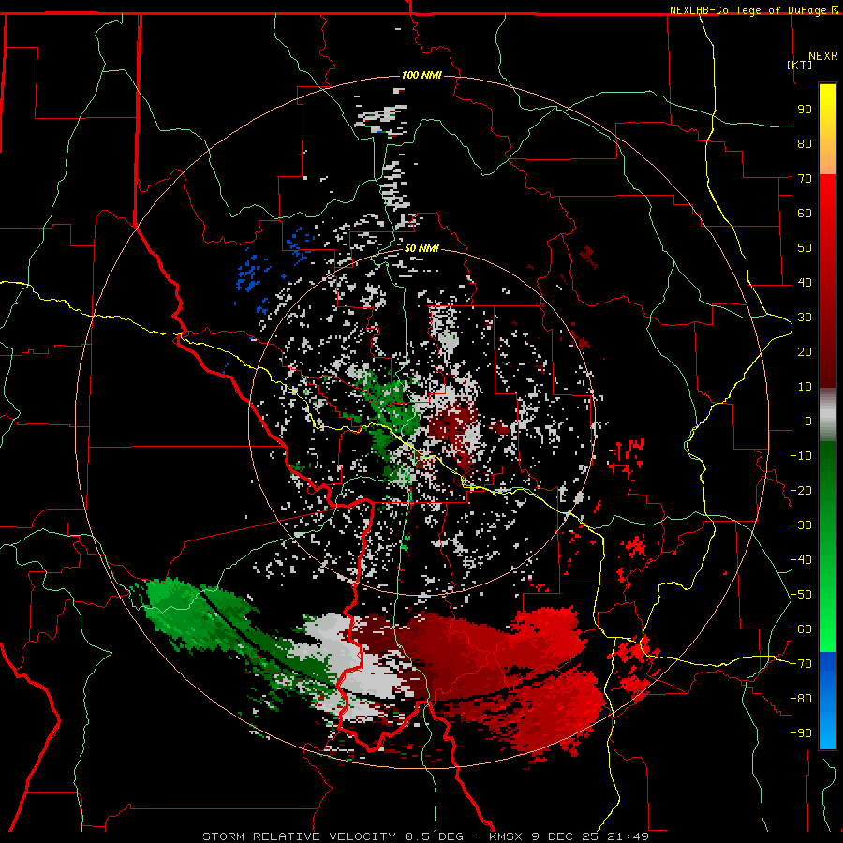
Task: Click the '20' value on the velocity scale
Action: click(805, 351)
